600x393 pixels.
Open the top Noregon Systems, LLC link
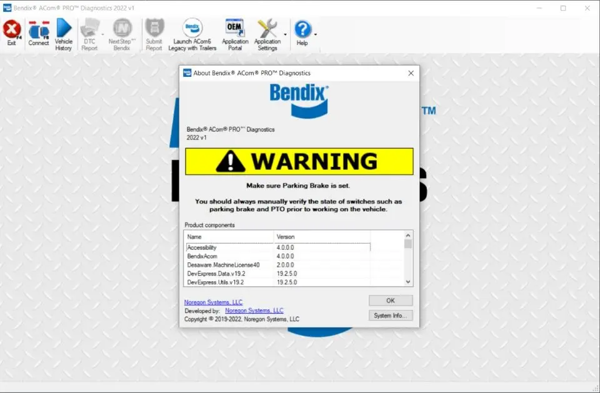tap(213, 302)
